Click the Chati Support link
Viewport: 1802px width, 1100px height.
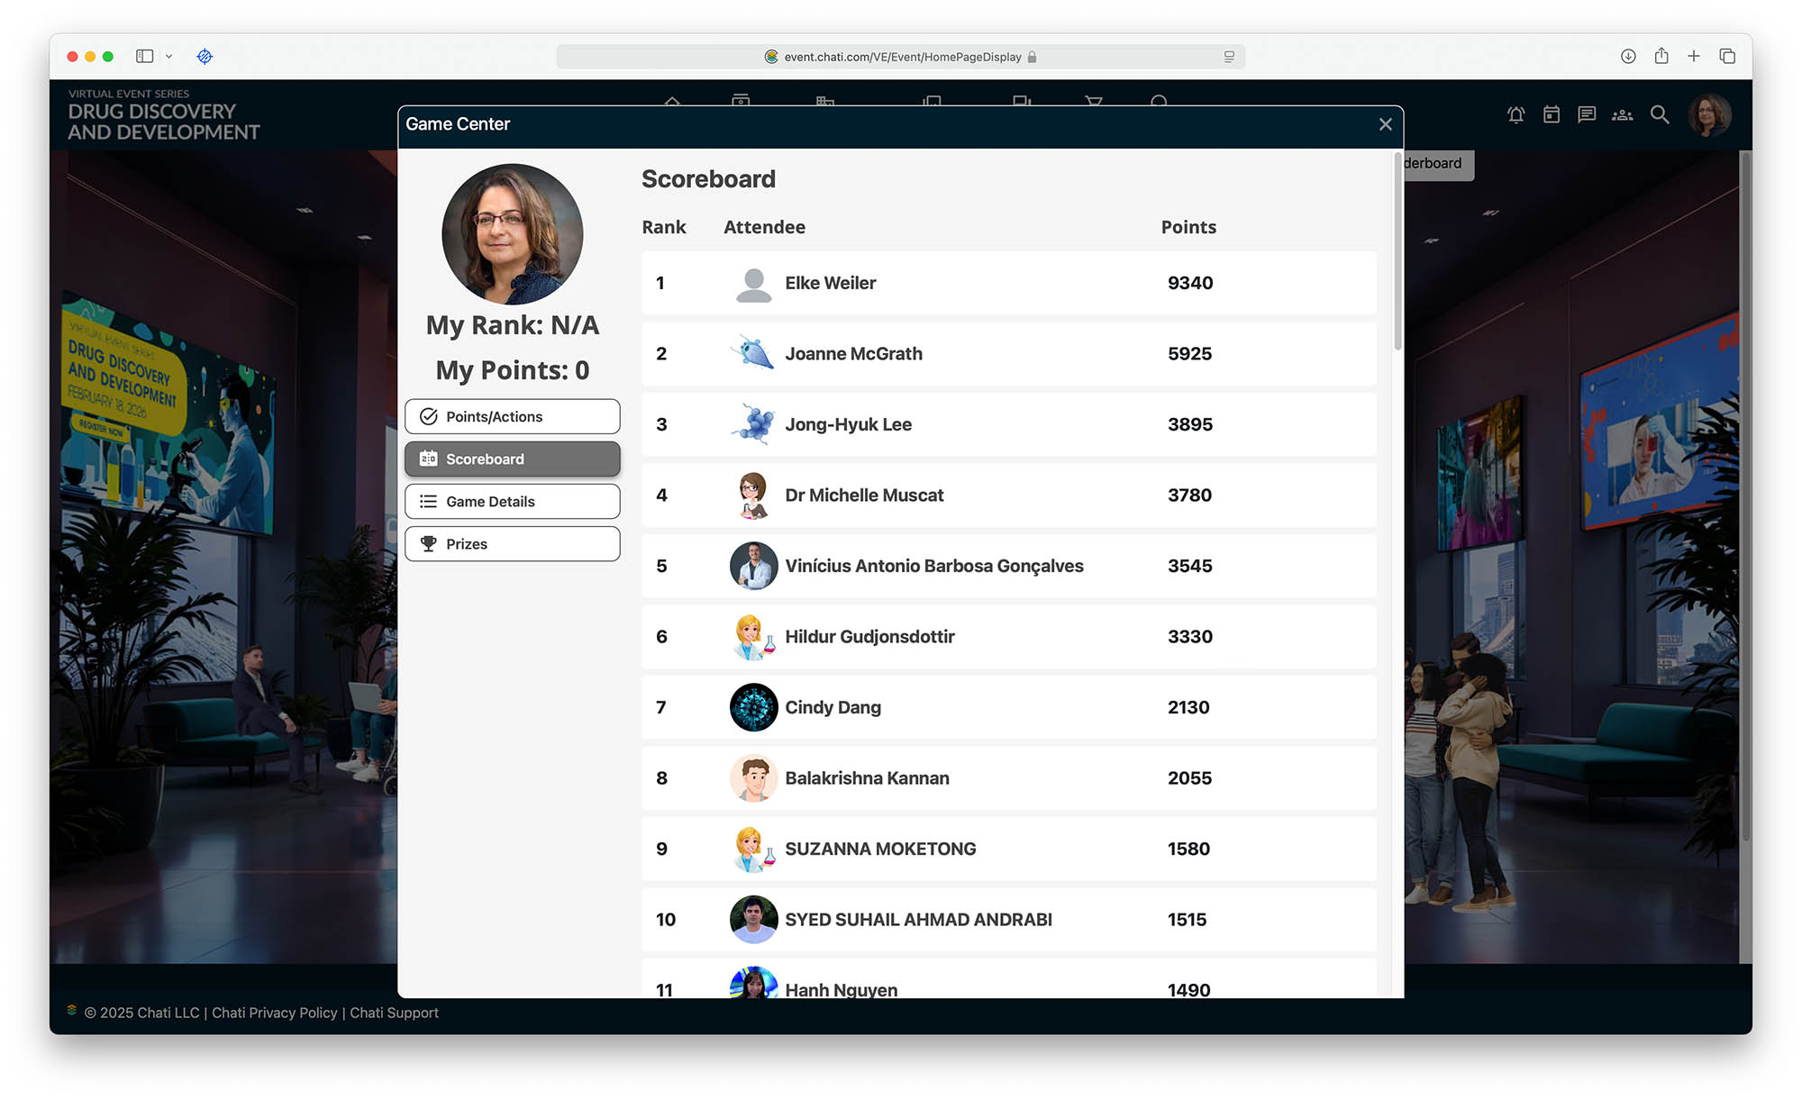(394, 1013)
